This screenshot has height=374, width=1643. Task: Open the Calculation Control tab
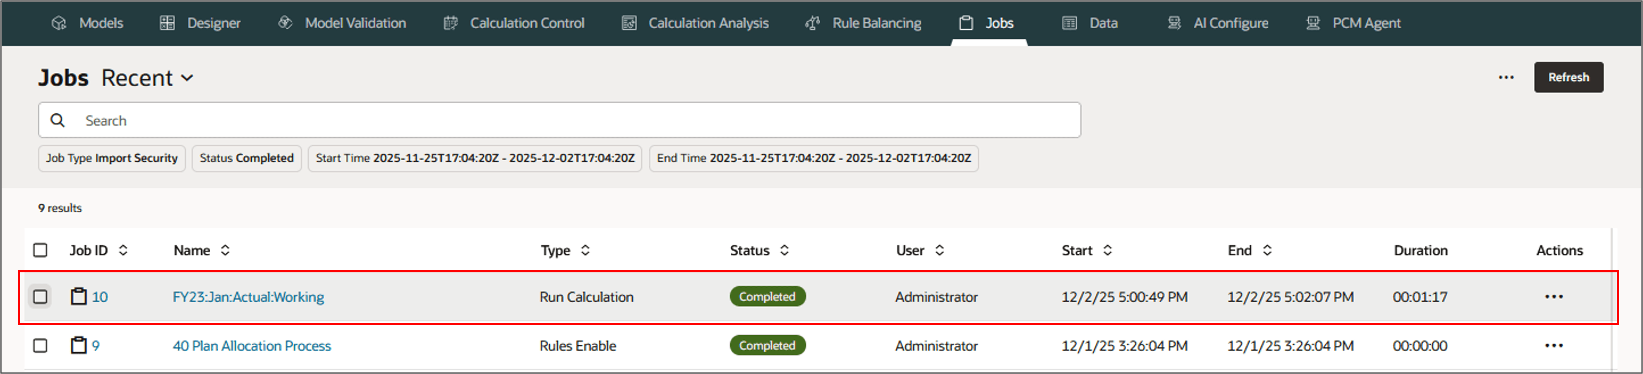tap(513, 23)
